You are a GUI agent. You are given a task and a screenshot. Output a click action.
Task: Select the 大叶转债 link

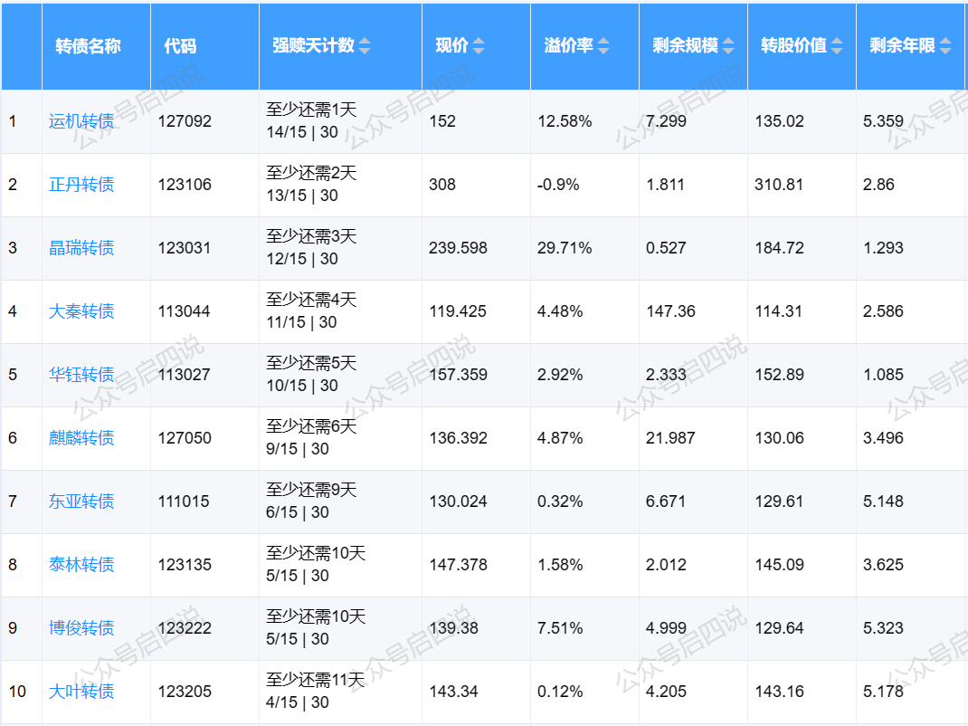81,692
